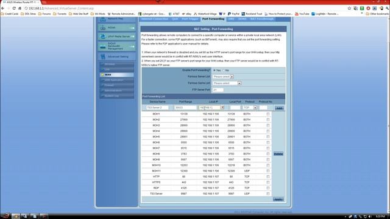Tick the checkbox for MOH1 row

(x=268, y=114)
